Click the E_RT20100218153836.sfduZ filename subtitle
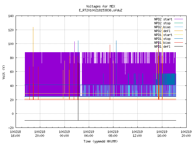The height and width of the screenshot is (144, 192). coord(100,10)
